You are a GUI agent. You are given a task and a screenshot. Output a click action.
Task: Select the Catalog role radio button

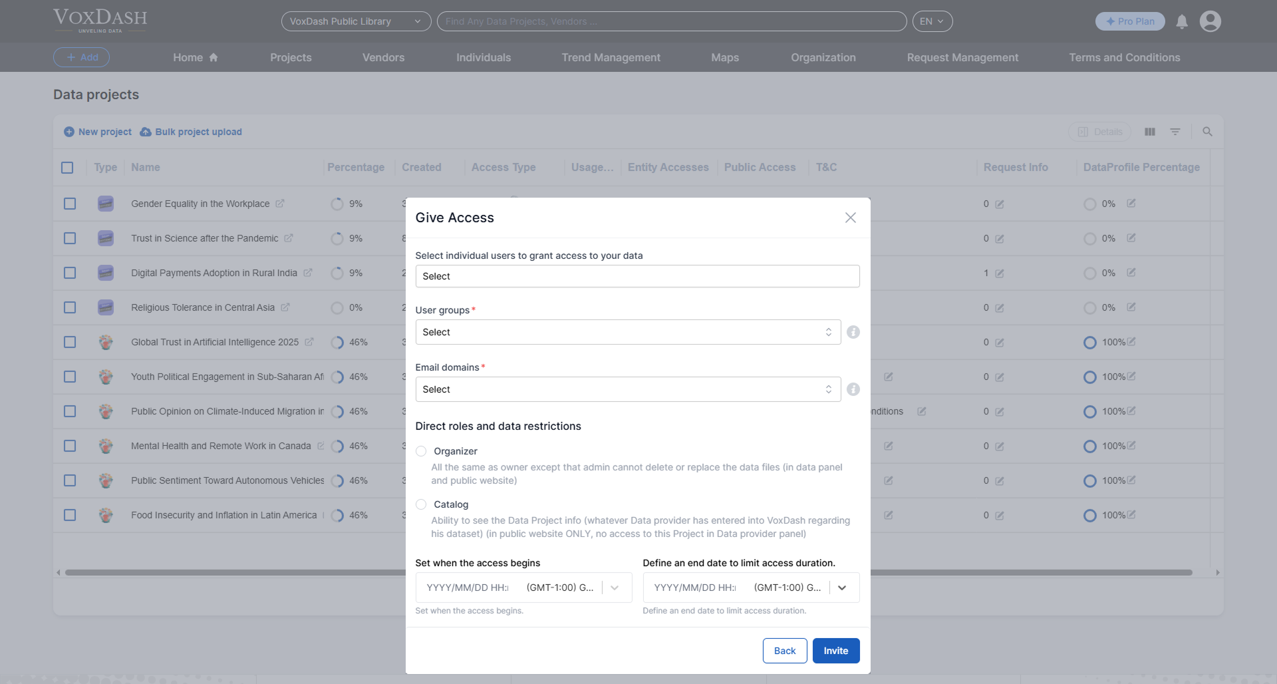point(421,504)
